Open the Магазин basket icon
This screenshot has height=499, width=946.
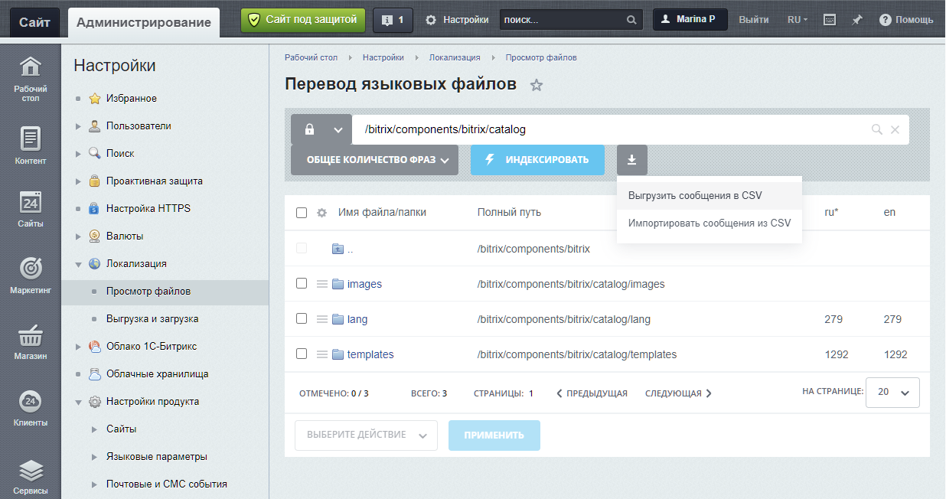30,335
